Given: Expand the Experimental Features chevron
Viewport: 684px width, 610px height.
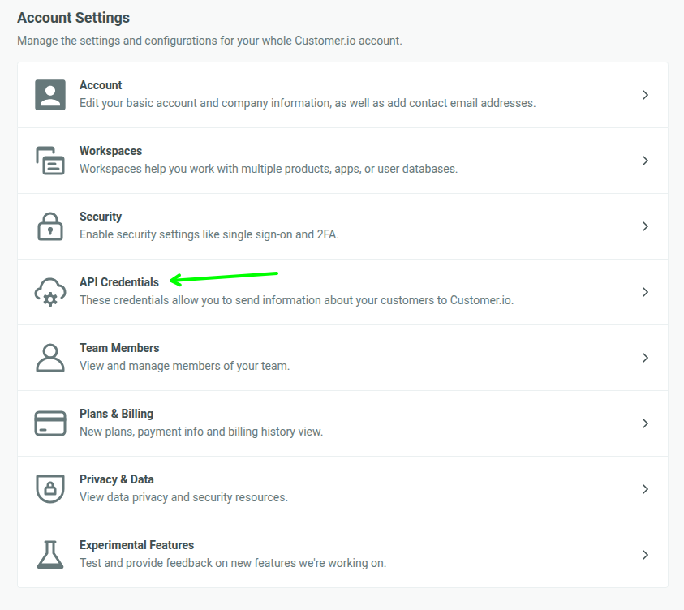Looking at the screenshot, I should click(x=645, y=555).
